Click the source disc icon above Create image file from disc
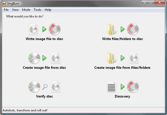Screen dimensions: 167x115 coord(34,58)
